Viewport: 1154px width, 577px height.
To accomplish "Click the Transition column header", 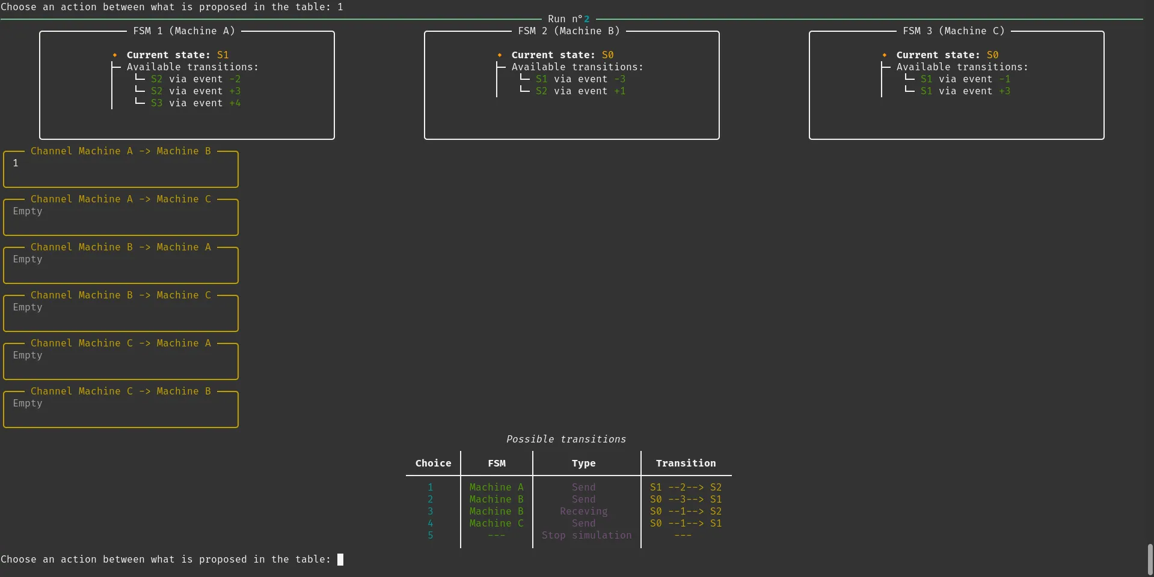I will pos(686,464).
